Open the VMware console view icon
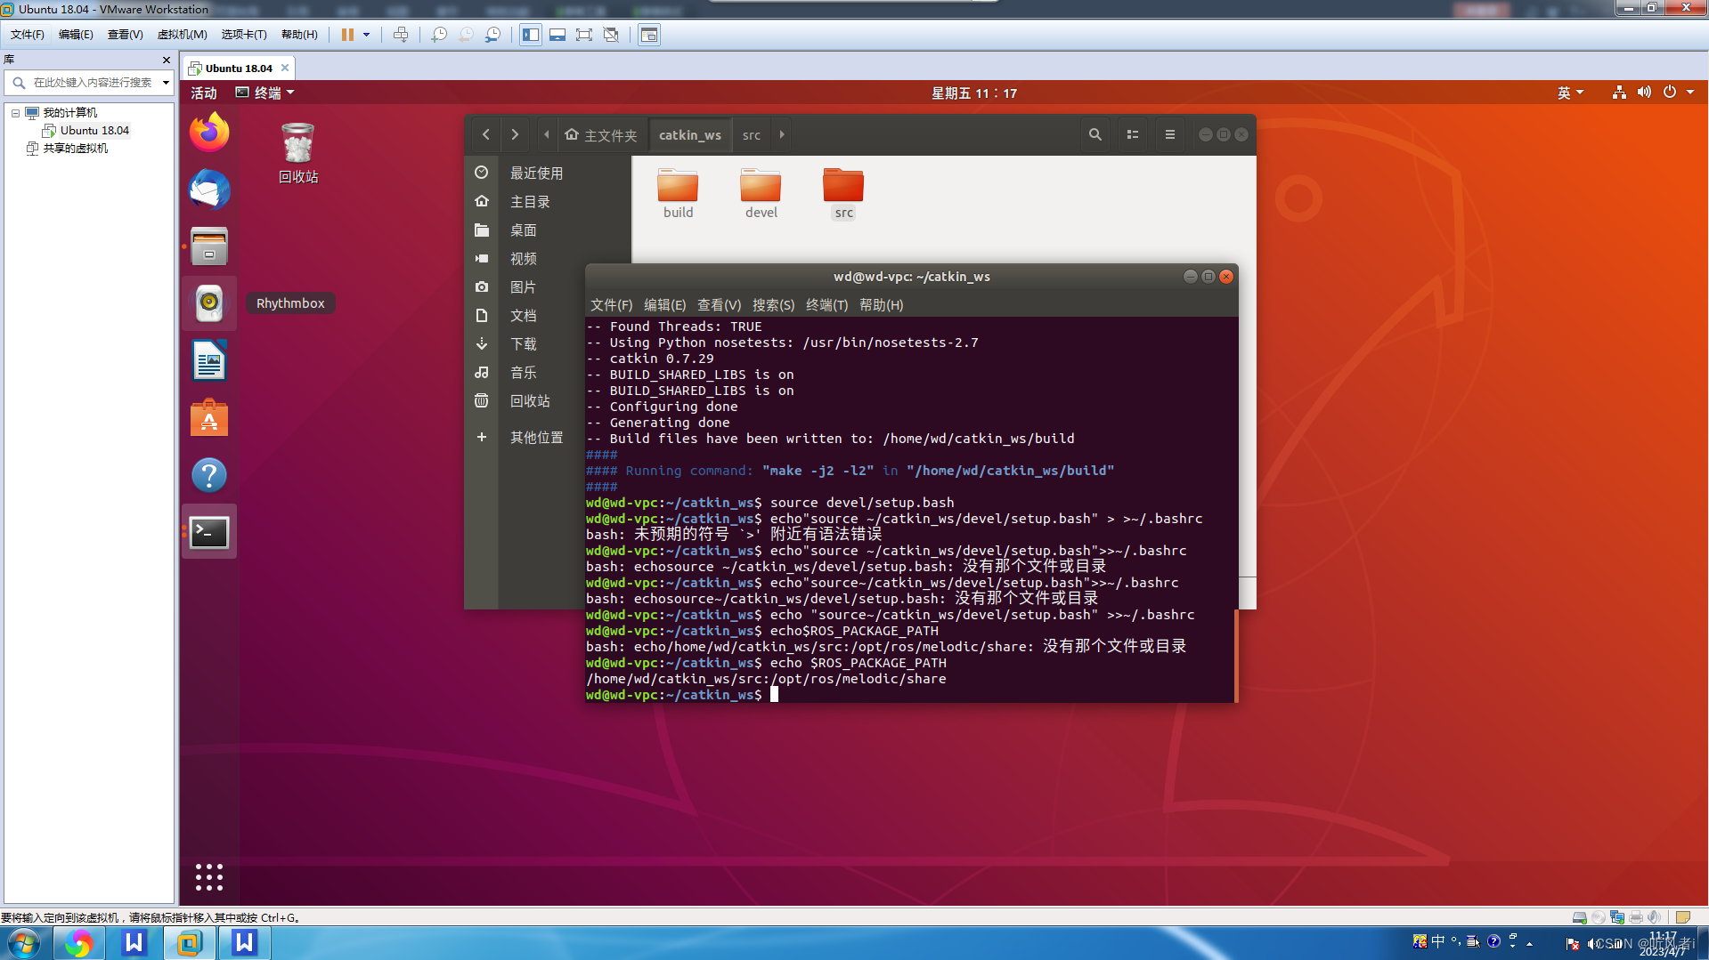Viewport: 1709px width, 960px height. [x=649, y=35]
